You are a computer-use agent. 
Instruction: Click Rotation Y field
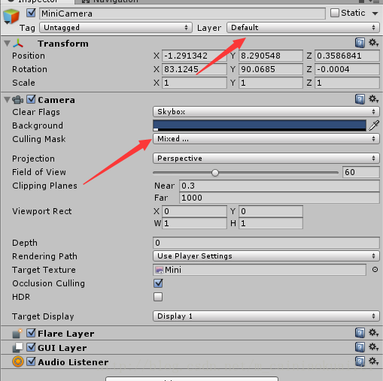[271, 69]
